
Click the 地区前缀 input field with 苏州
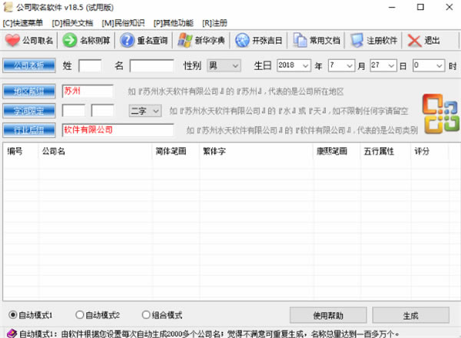click(x=87, y=91)
